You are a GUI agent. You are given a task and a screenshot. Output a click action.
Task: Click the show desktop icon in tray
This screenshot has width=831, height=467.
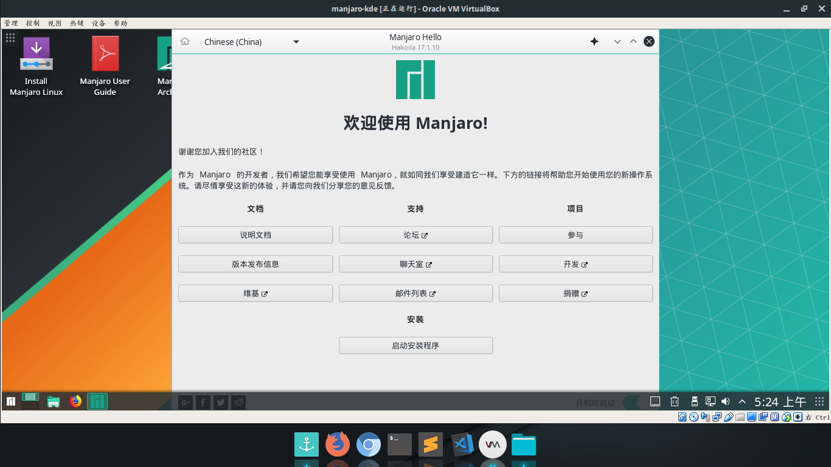(655, 401)
